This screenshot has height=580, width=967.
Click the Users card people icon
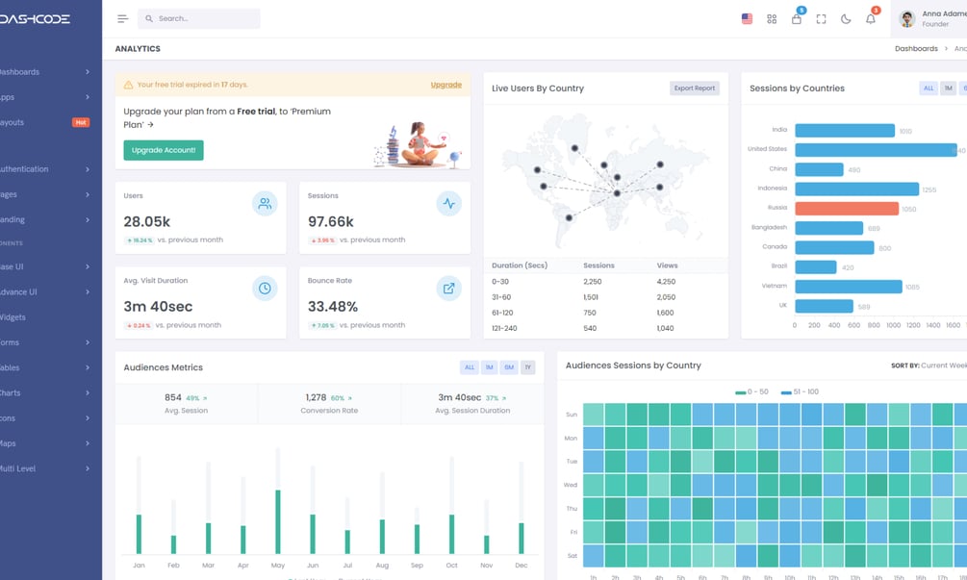pyautogui.click(x=265, y=203)
